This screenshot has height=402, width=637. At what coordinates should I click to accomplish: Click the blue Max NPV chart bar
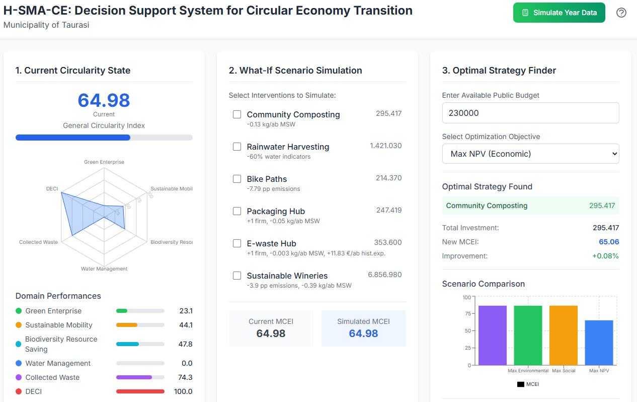point(599,343)
